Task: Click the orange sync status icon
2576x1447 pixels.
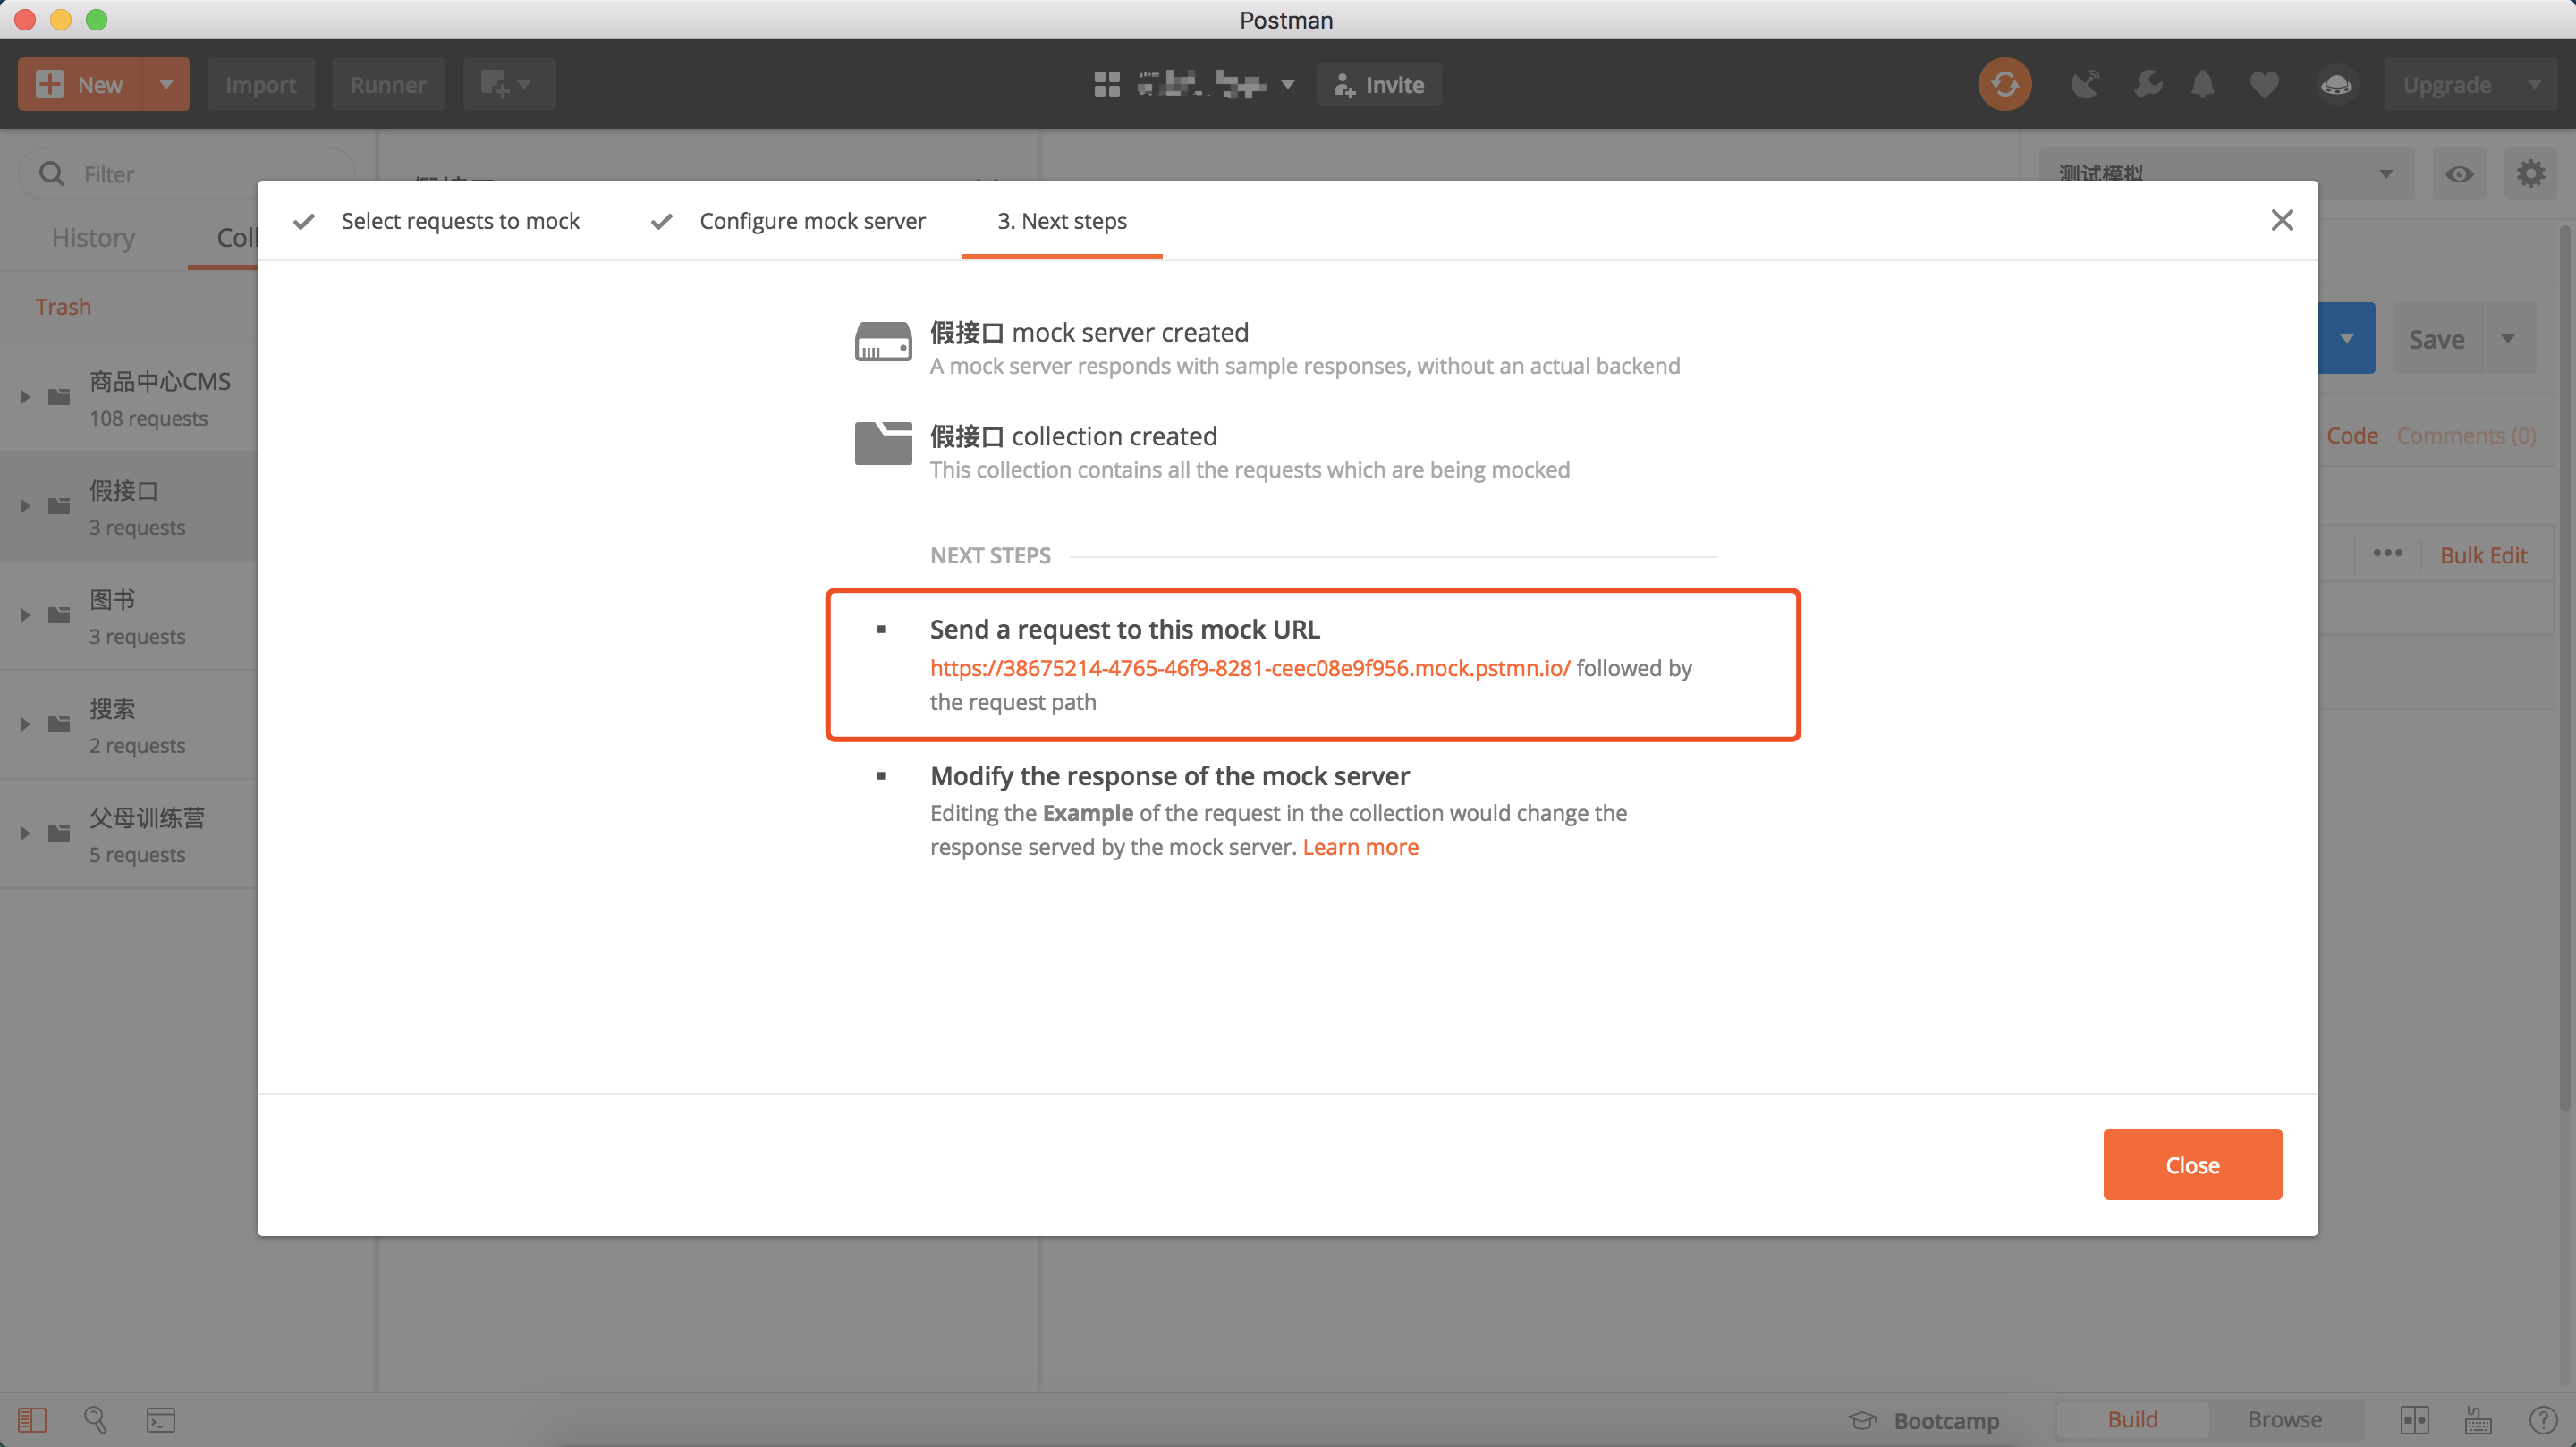Action: tap(2004, 85)
